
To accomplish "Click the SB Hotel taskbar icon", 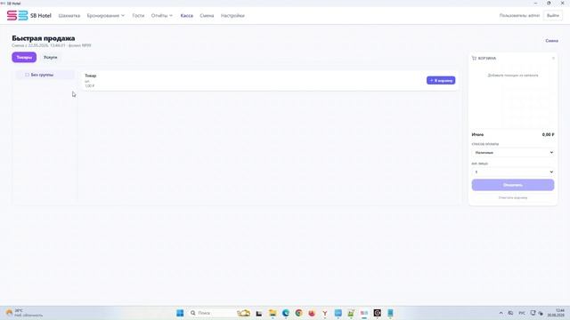I will click(x=364, y=313).
